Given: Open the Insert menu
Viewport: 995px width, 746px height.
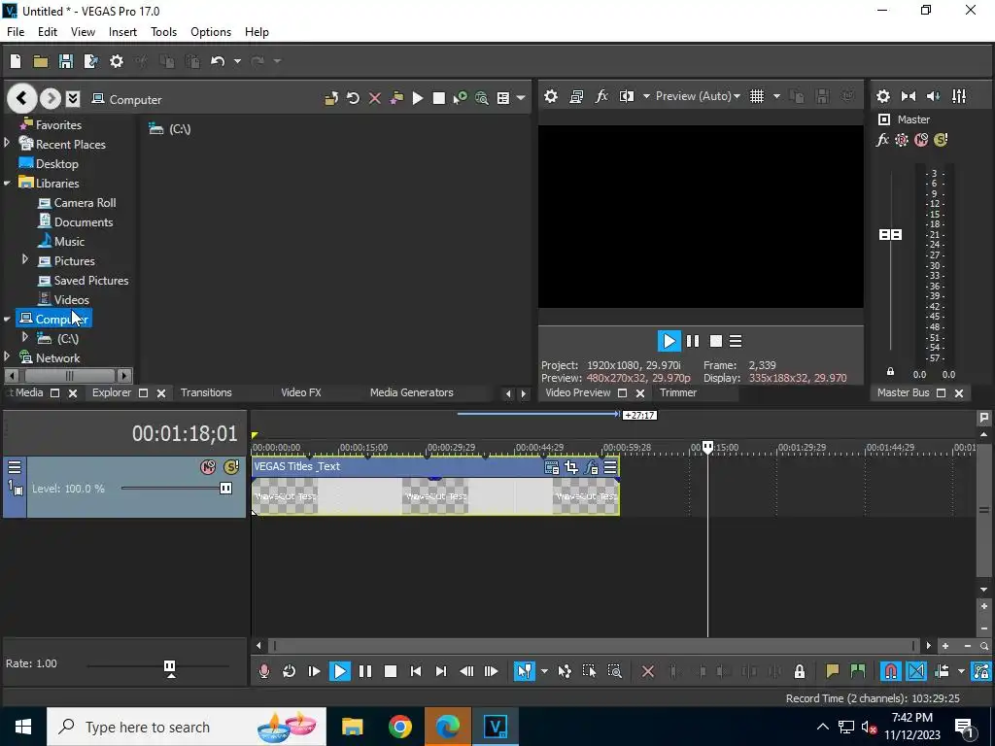Looking at the screenshot, I should pyautogui.click(x=122, y=32).
